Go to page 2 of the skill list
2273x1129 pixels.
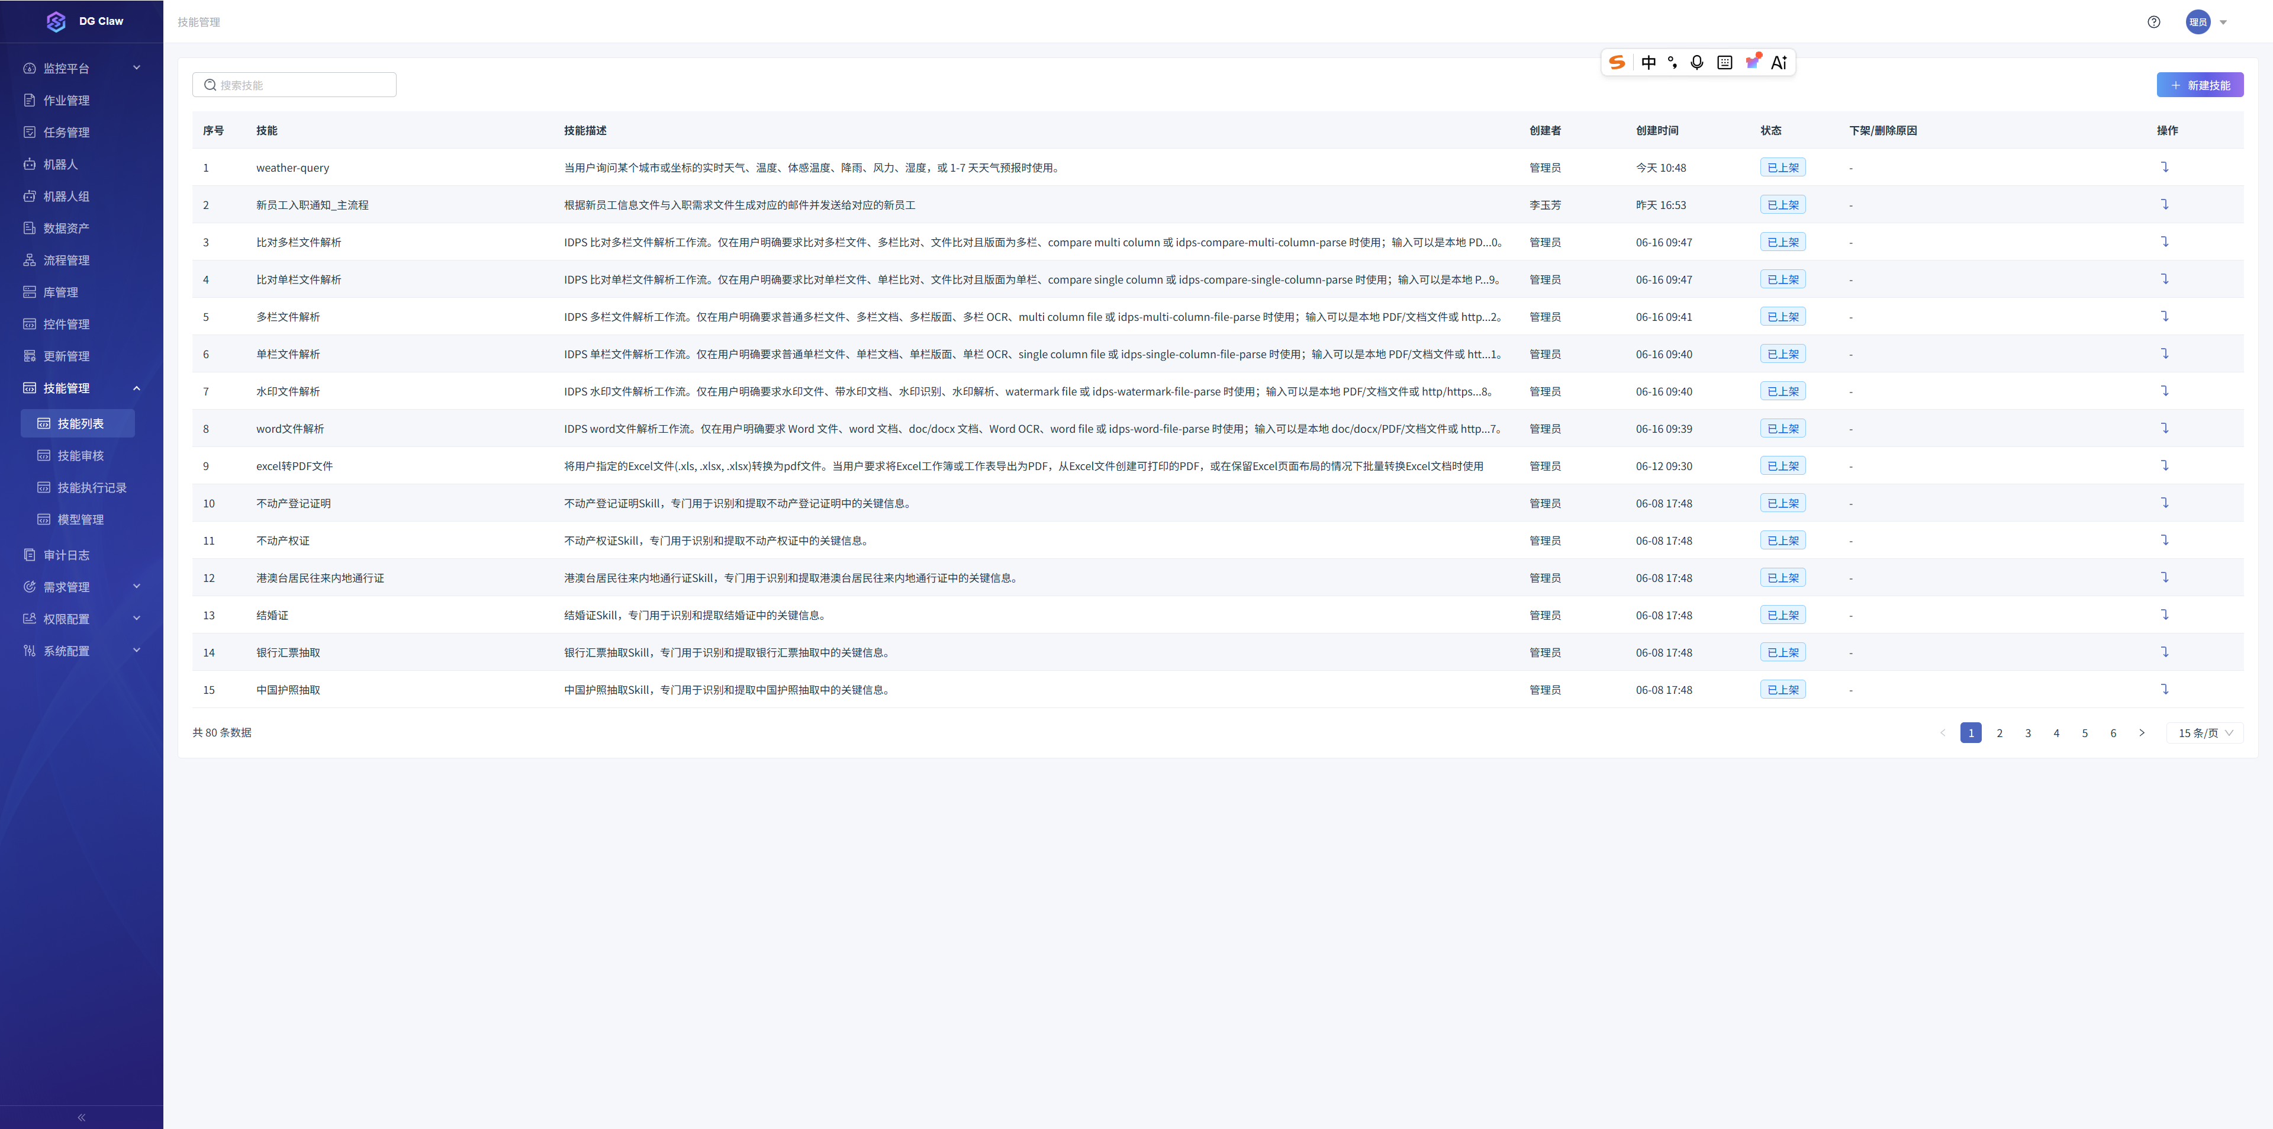pos(2000,733)
